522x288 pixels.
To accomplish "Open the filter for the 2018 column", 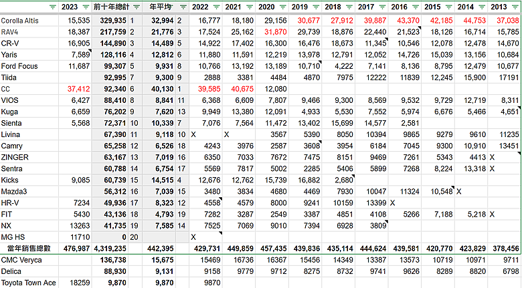I will [x=349, y=7].
